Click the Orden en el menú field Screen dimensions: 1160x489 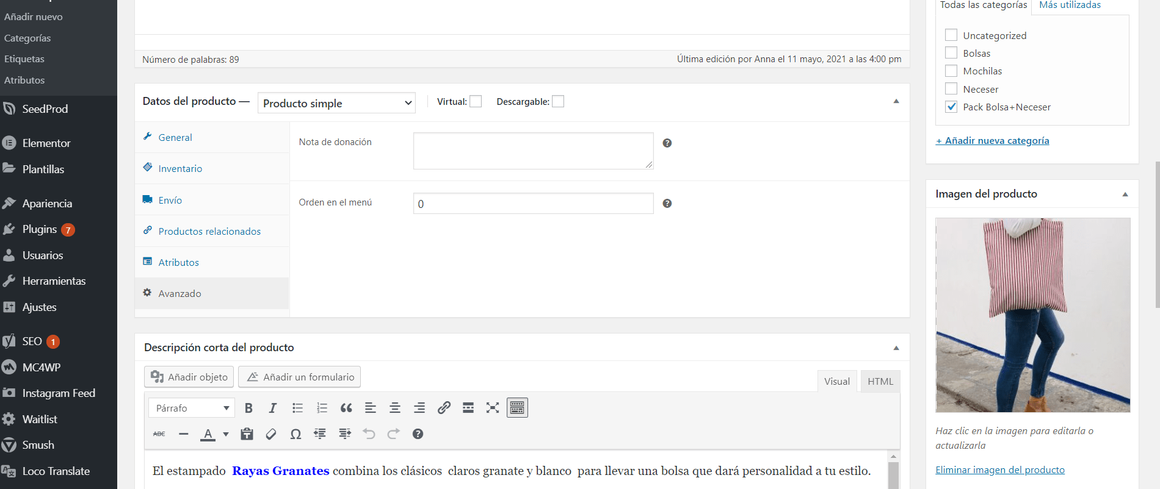pyautogui.click(x=534, y=204)
